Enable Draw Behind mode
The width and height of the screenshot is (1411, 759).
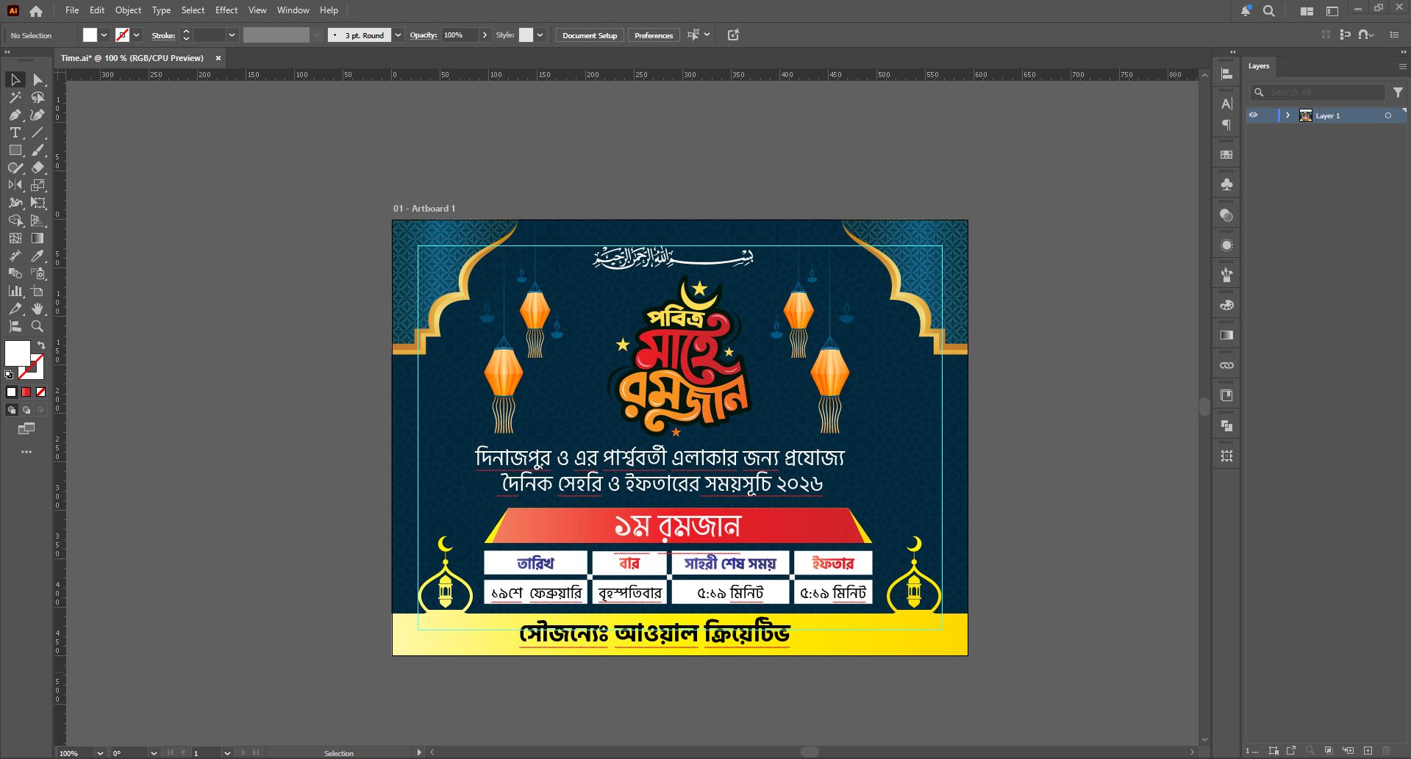point(26,410)
